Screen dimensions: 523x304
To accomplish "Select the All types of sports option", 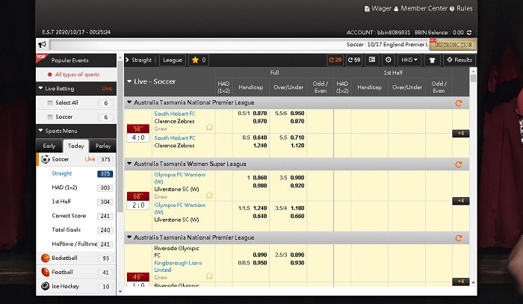I will [x=78, y=75].
